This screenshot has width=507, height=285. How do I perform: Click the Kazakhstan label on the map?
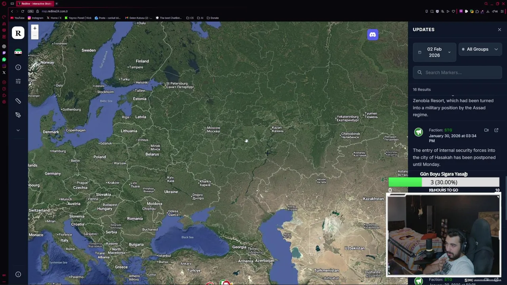pos(373,199)
